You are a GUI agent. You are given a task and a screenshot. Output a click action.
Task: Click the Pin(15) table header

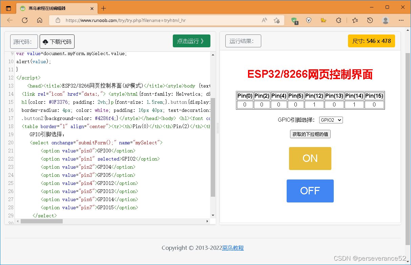[x=374, y=96]
